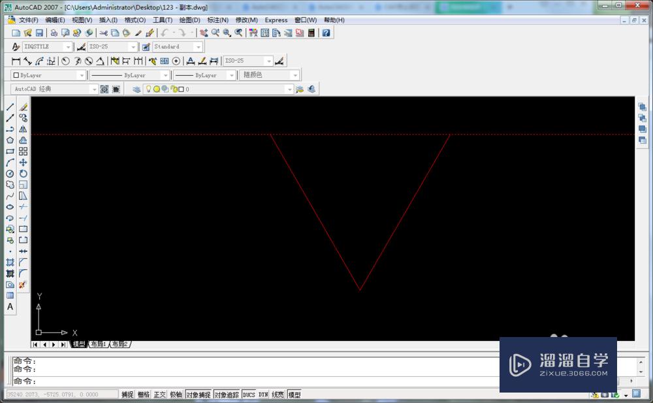This screenshot has height=403, width=653.
Task: Select the Rotate modify tool
Action: [23, 173]
